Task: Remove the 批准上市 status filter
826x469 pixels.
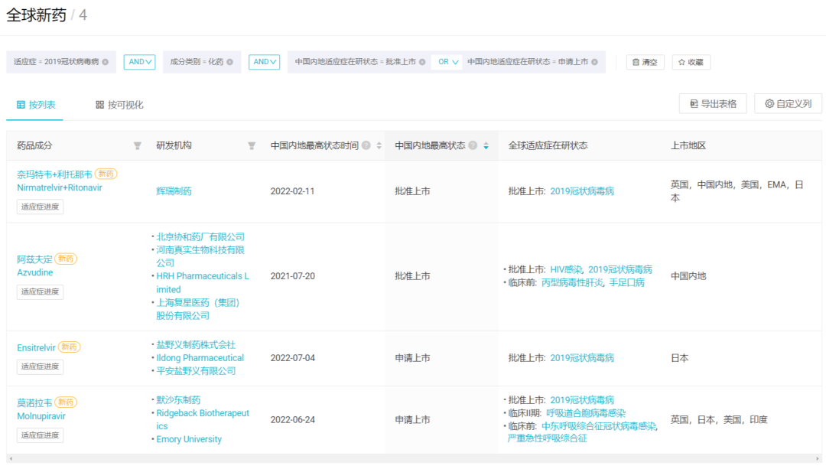Action: click(422, 62)
